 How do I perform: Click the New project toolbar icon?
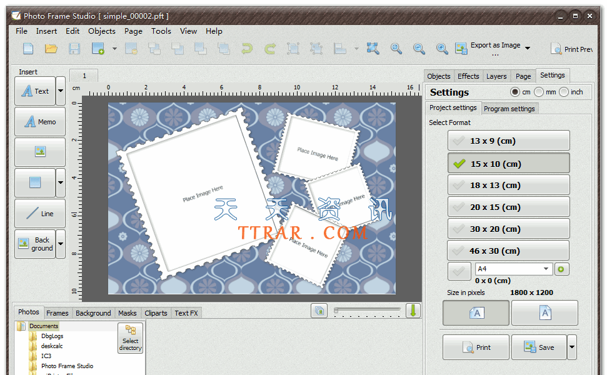[x=28, y=49]
